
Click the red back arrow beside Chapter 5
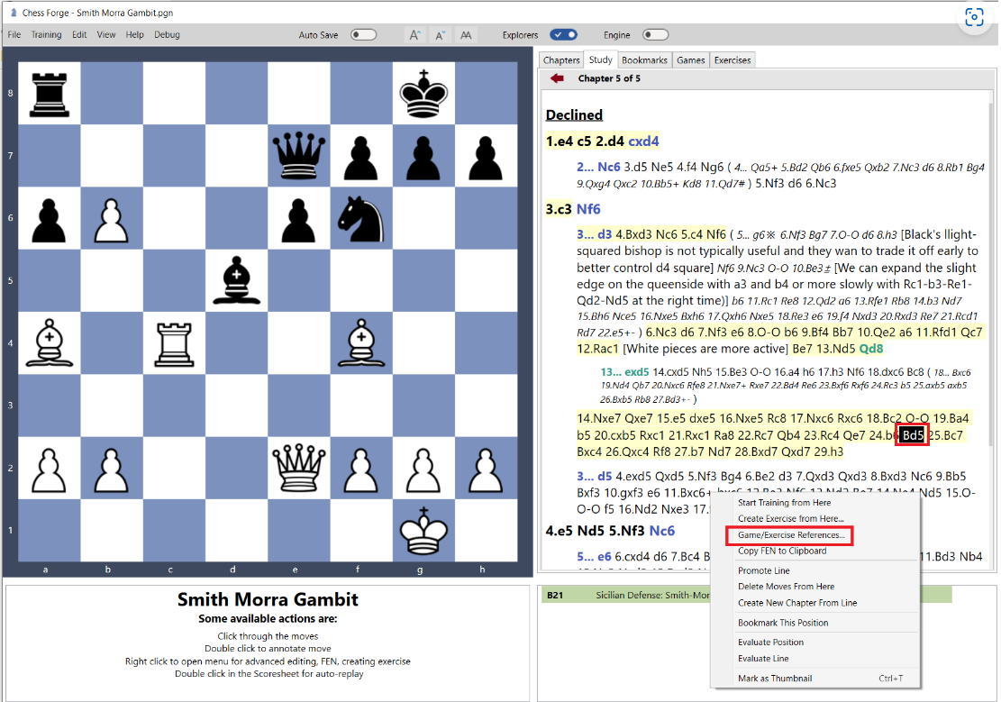(x=556, y=77)
